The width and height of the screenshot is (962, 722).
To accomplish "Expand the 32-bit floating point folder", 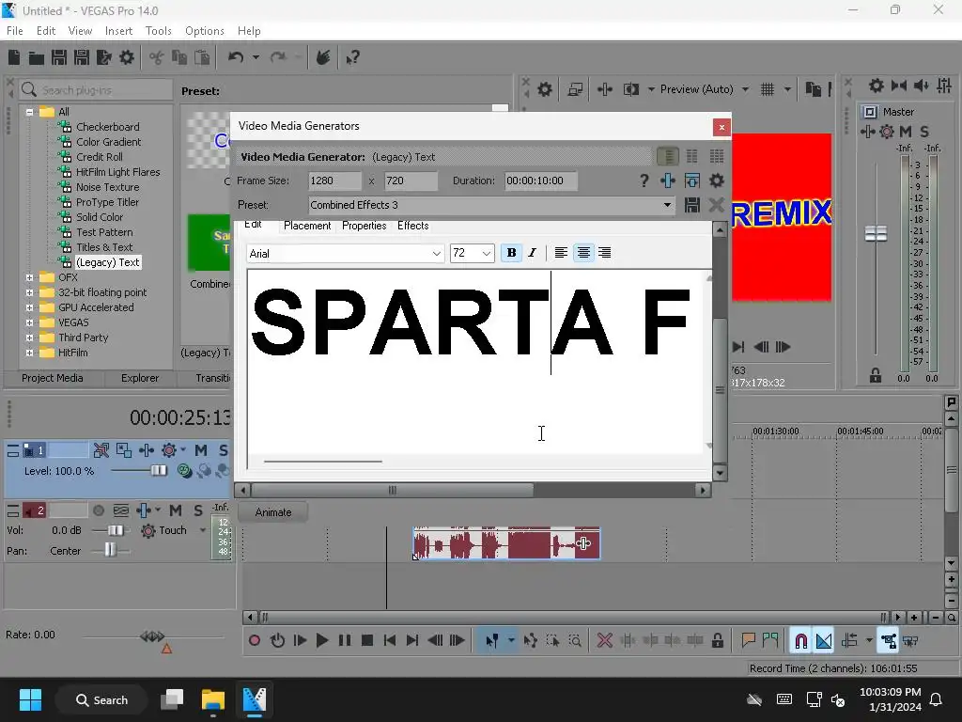I will 29,293.
